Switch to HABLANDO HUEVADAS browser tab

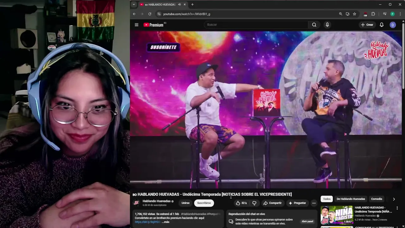click(163, 4)
